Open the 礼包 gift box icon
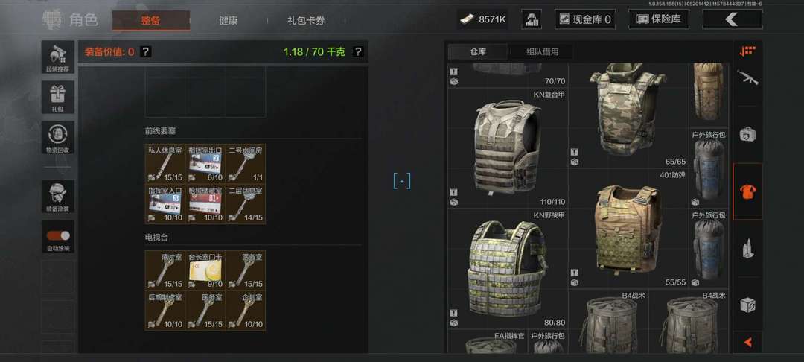804x362 pixels. coord(58,97)
